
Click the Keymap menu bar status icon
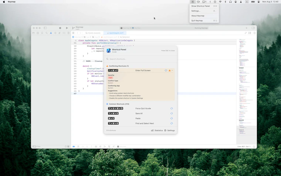tap(193, 1)
